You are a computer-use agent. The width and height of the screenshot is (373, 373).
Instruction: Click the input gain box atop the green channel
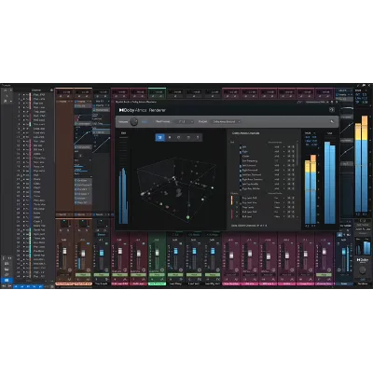click(158, 92)
